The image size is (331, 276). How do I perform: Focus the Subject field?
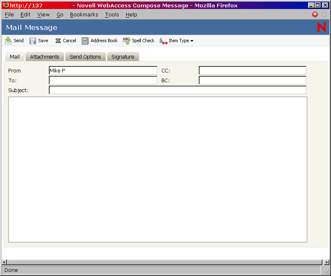pos(177,90)
